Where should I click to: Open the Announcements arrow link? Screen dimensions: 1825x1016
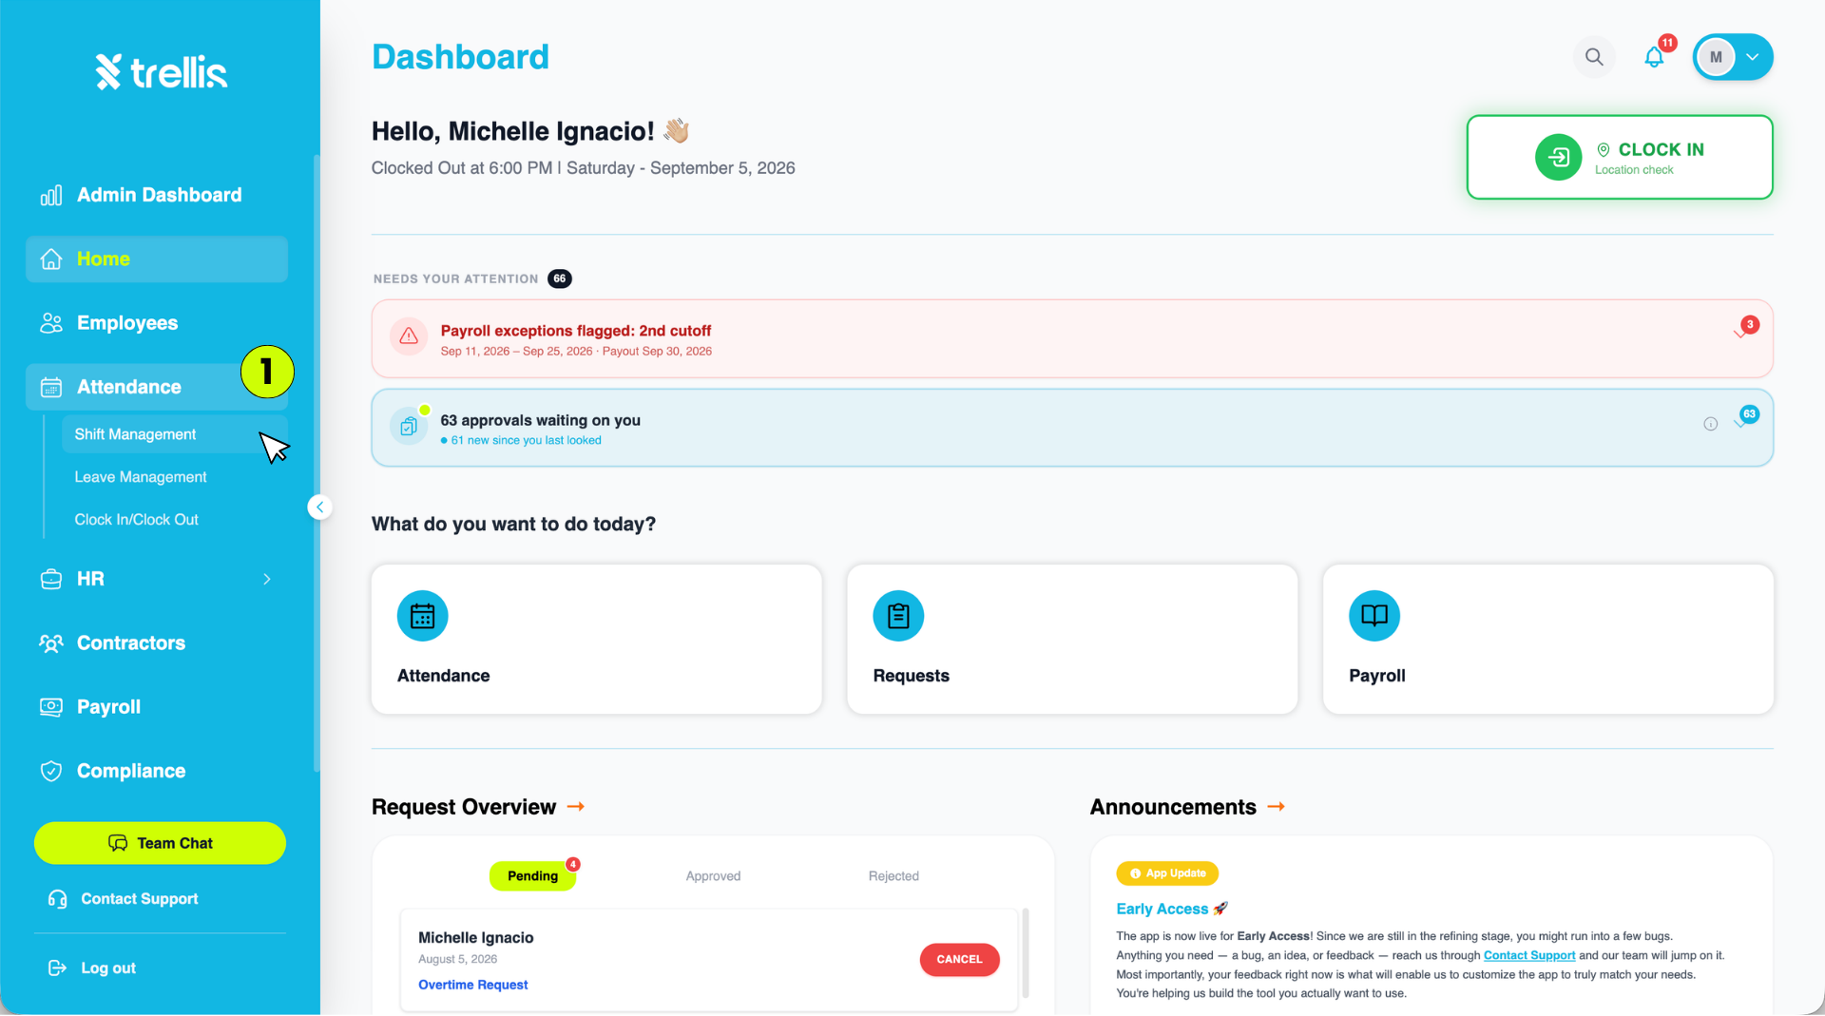(x=1277, y=807)
